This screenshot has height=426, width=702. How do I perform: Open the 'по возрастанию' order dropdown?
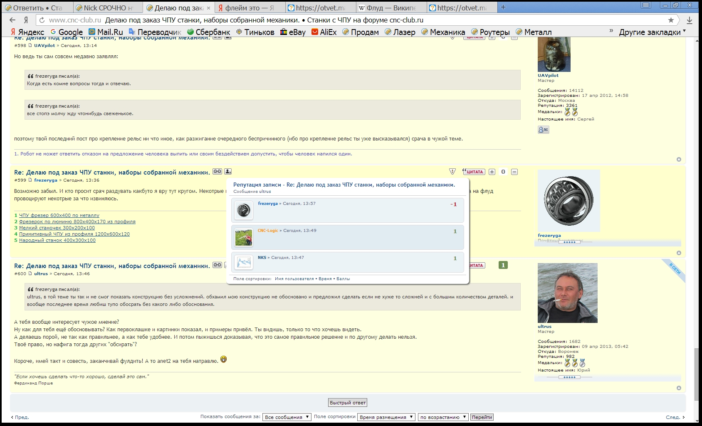click(443, 417)
